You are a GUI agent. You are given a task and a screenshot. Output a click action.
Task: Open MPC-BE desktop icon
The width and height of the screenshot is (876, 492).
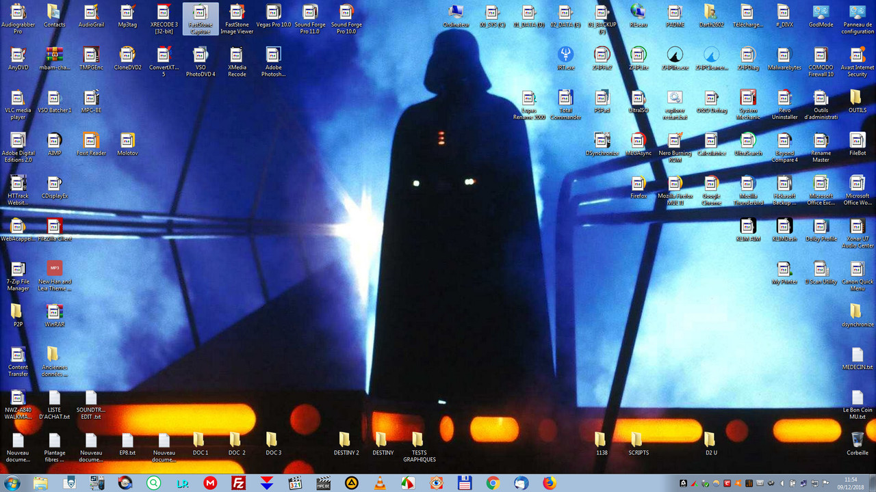(91, 102)
